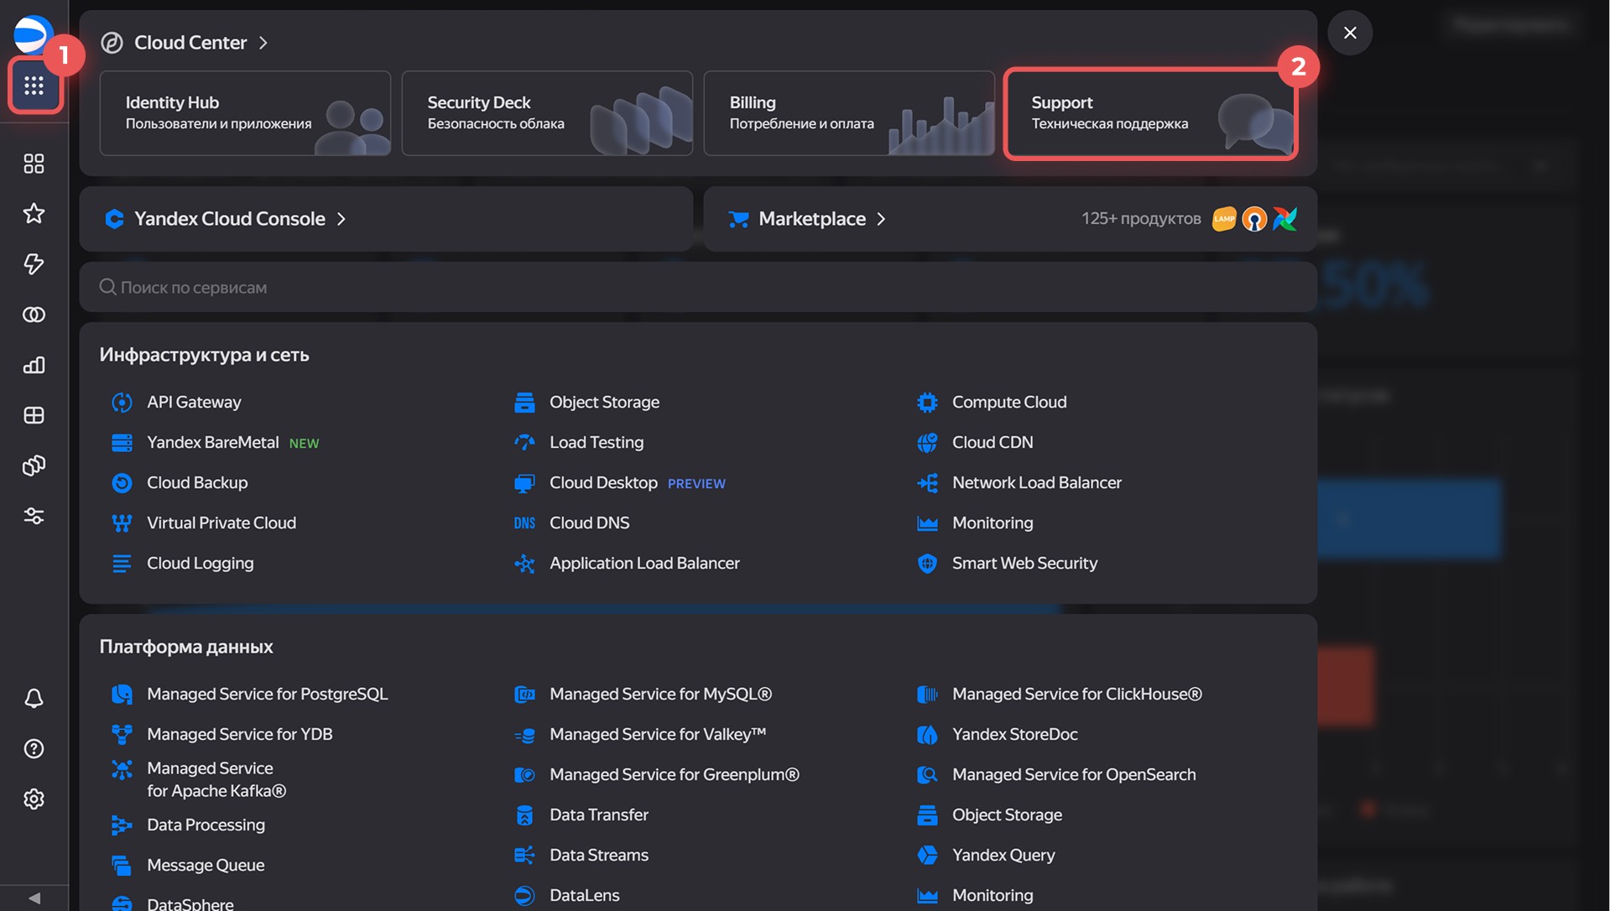The width and height of the screenshot is (1610, 911).
Task: Open Object Storage in data platform section
Action: (x=1007, y=815)
